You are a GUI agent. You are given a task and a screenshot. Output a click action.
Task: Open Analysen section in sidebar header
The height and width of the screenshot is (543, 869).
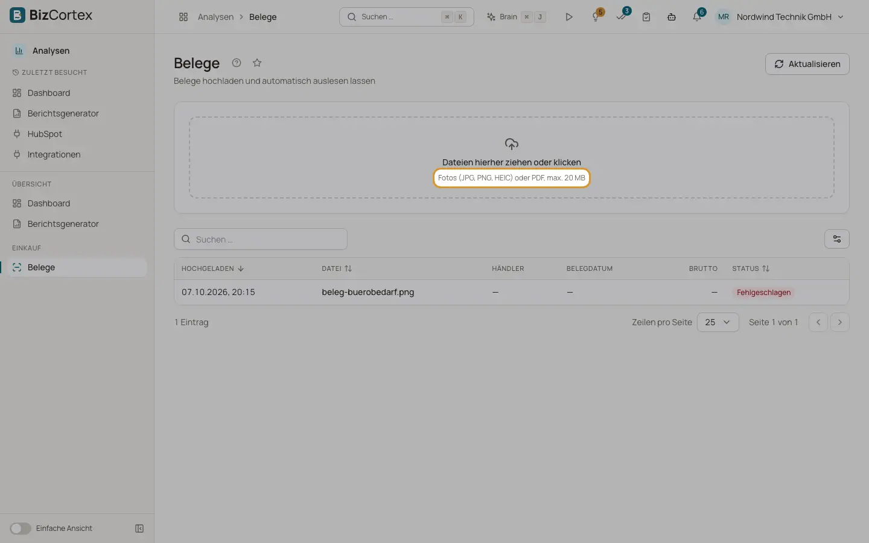(x=51, y=51)
